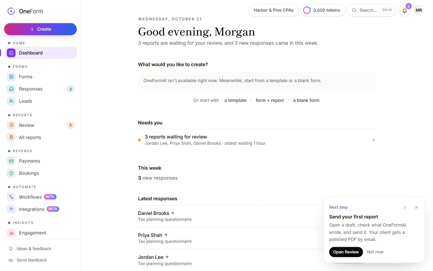Choose the form + report option
This screenshot has width=433, height=271.
270,101
